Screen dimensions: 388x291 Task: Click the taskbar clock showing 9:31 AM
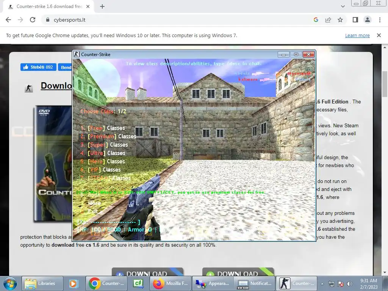369,284
